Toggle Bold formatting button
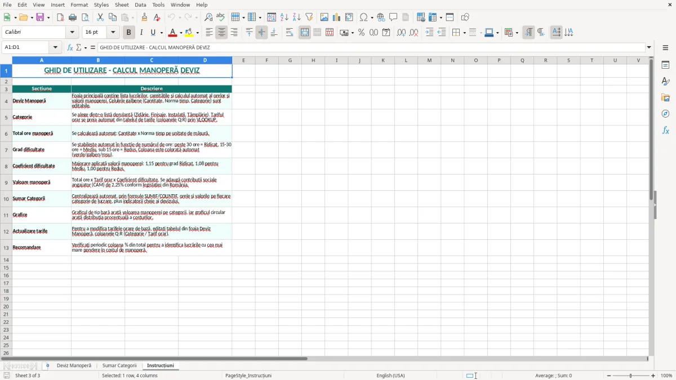Viewport: 676px width, 380px height. coord(128,33)
